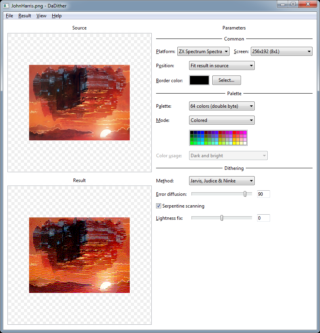
Task: Click the 64-color palette grid
Action: tap(218, 138)
